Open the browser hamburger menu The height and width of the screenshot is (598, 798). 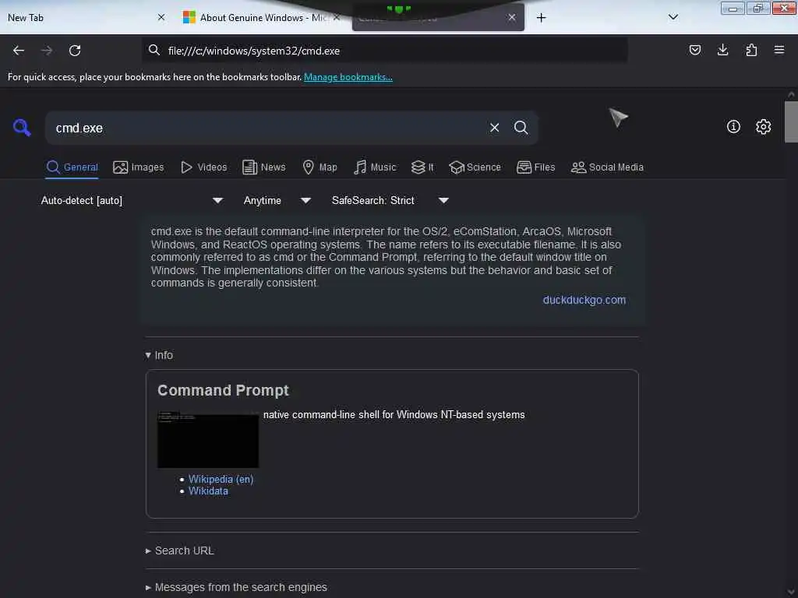[x=779, y=50]
